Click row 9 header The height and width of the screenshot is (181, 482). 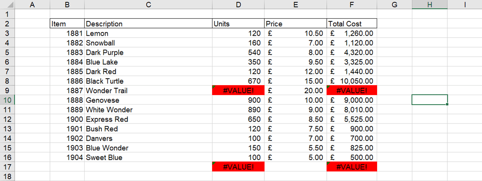coord(7,90)
